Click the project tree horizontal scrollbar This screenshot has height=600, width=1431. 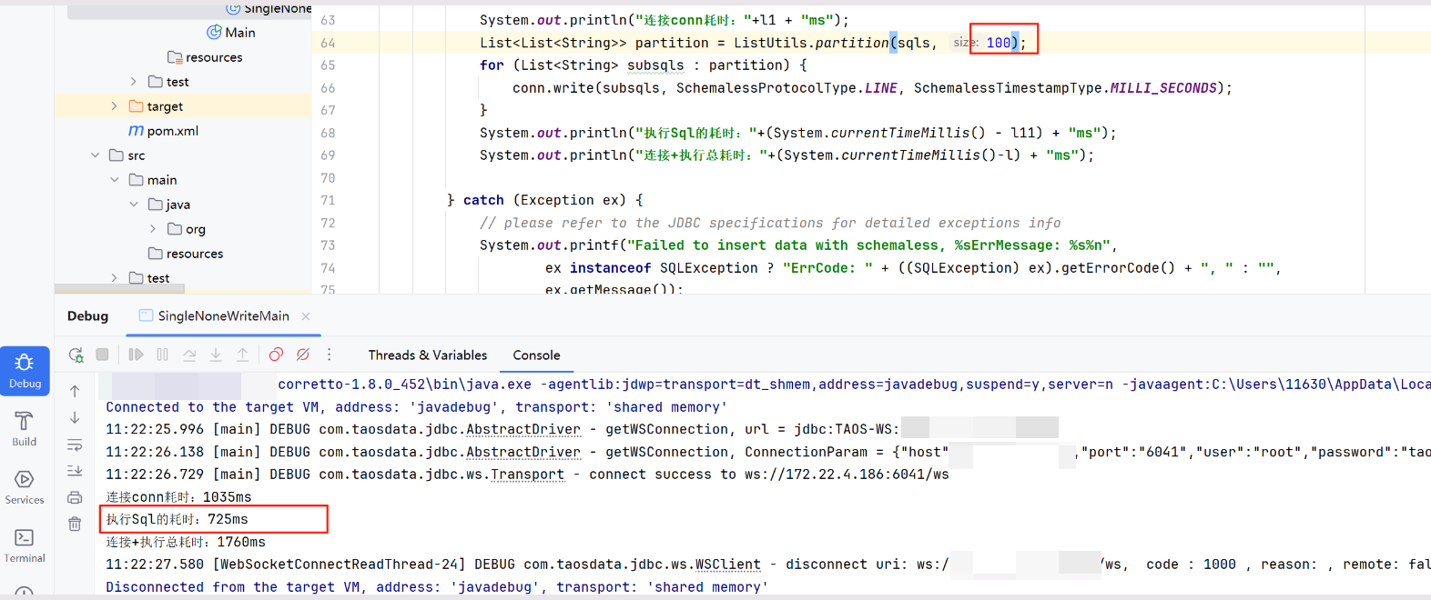point(119,289)
